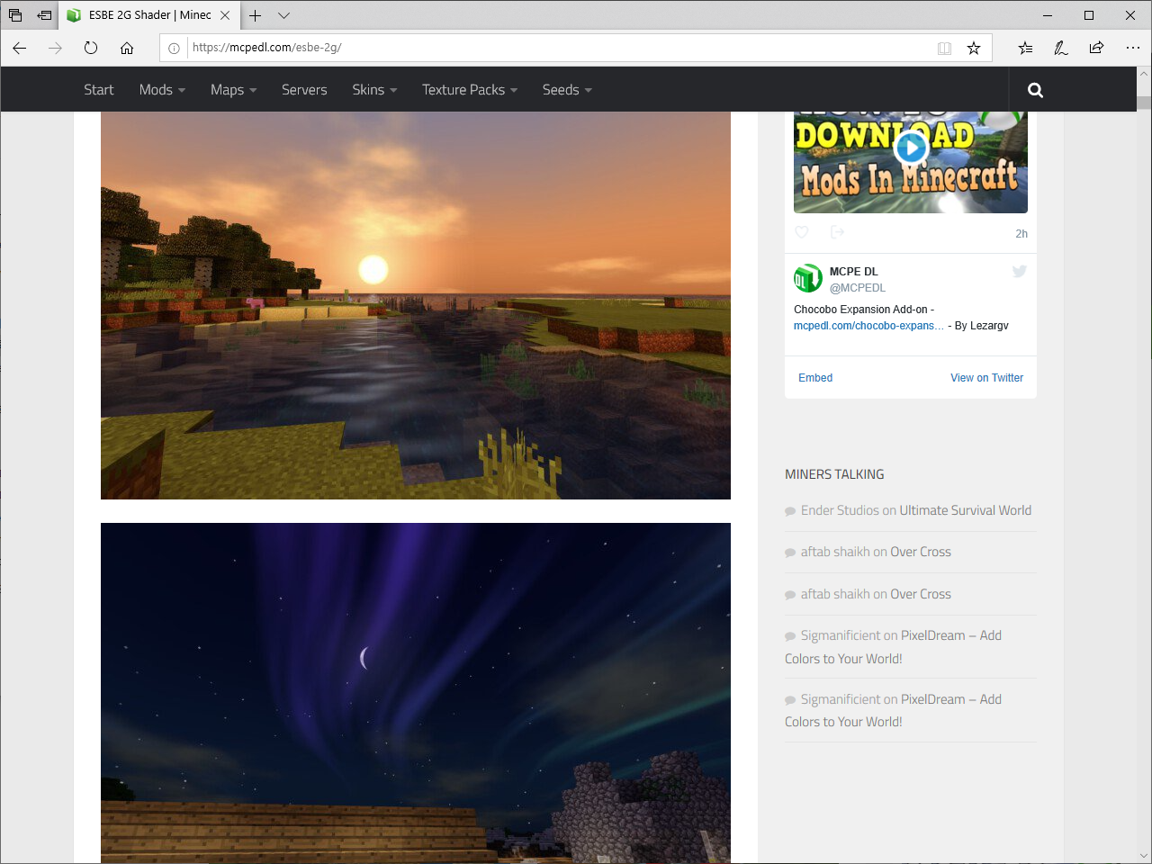Open the @MCPEDL handle link
Viewport: 1152px width, 864px height.
click(x=858, y=288)
